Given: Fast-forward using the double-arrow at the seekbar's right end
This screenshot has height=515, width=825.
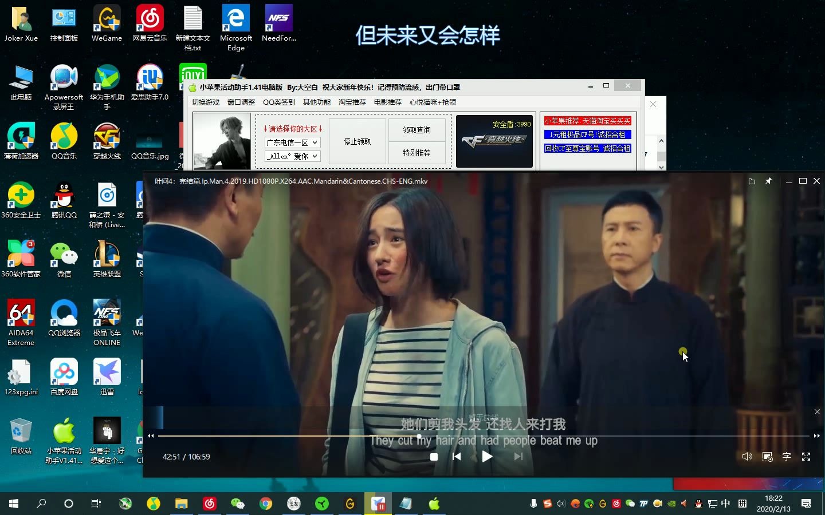Looking at the screenshot, I should coord(816,436).
